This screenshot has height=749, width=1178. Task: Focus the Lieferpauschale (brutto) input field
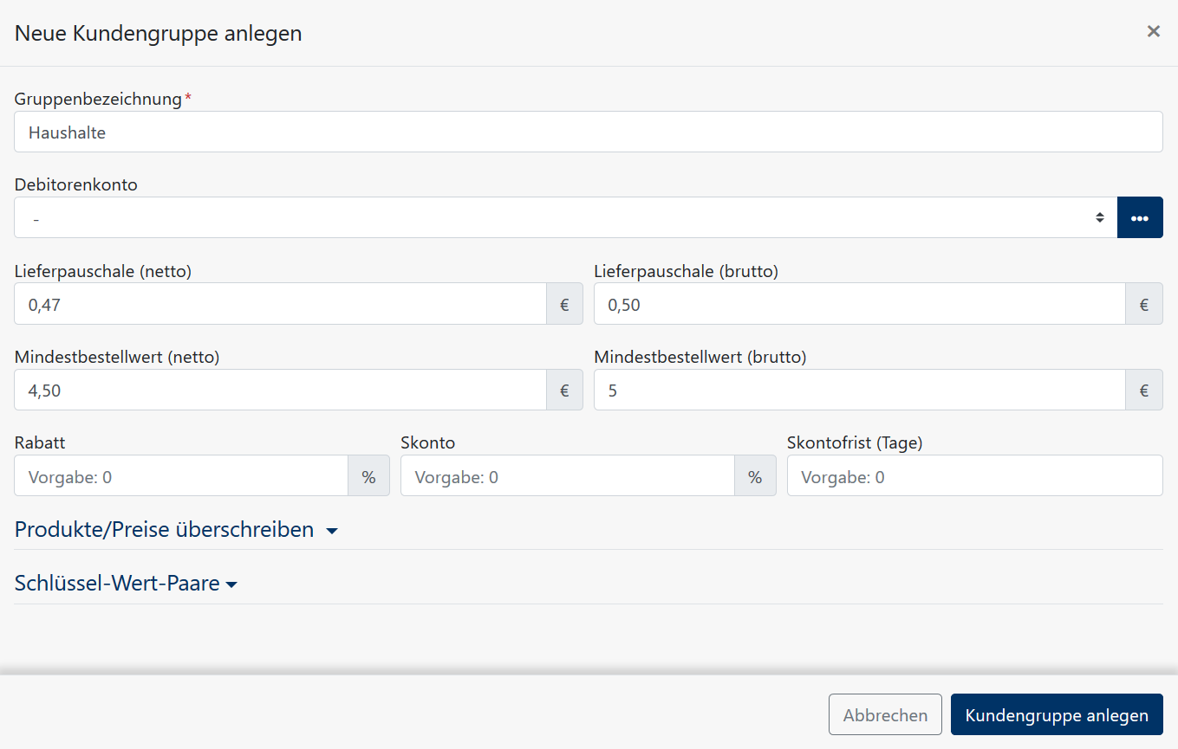click(x=860, y=304)
